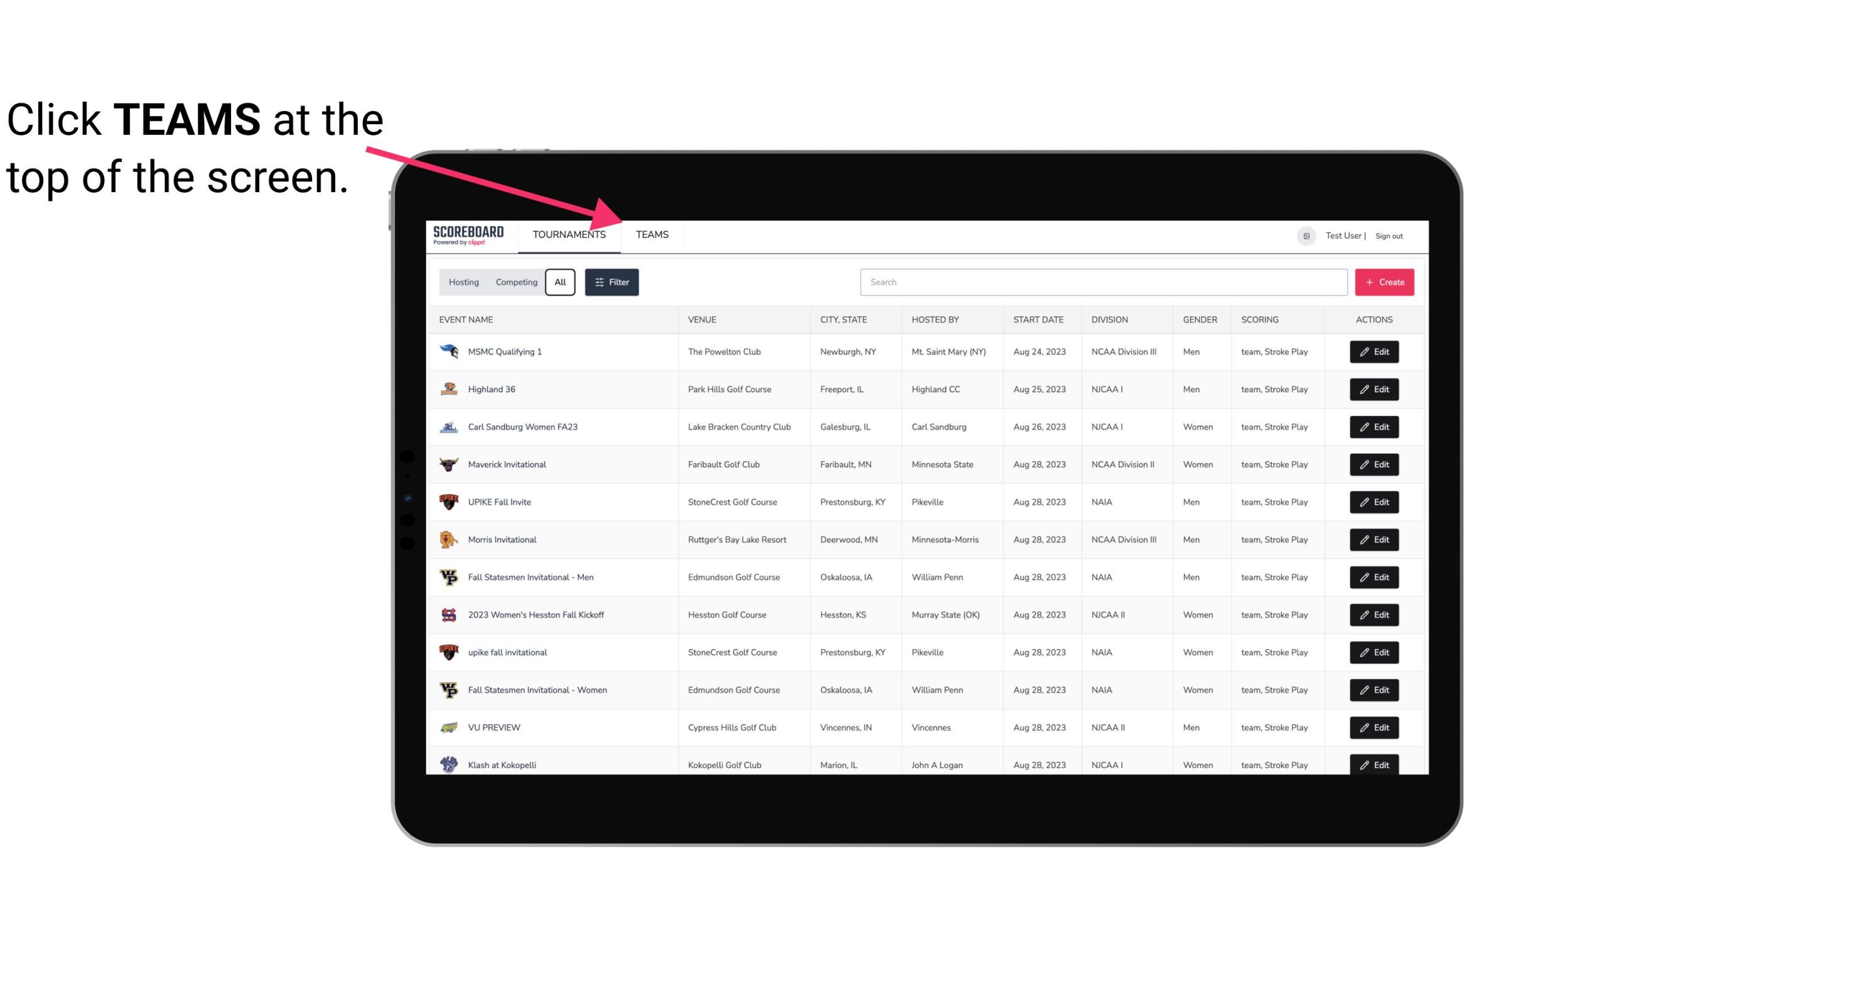Toggle the All filter button
1852x996 pixels.
[561, 281]
